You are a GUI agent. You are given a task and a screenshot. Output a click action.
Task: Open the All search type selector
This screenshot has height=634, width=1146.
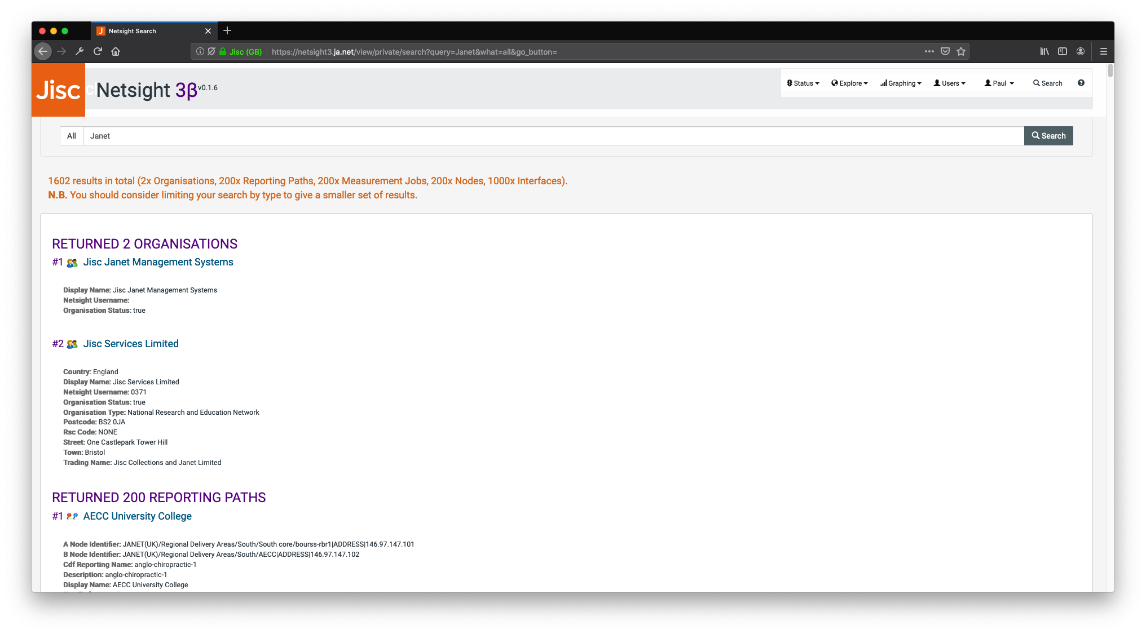pos(72,136)
